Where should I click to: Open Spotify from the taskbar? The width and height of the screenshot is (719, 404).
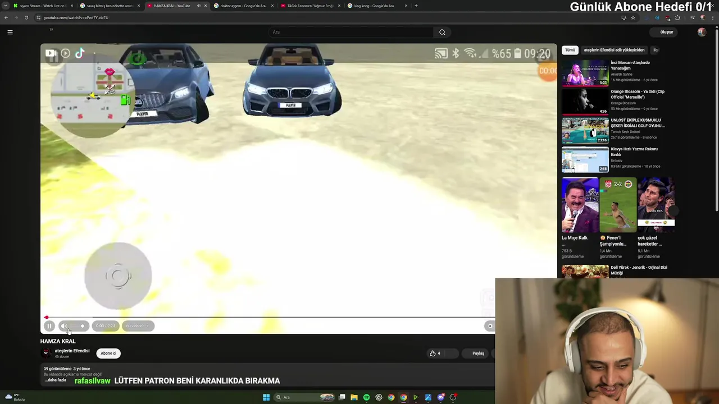coord(366,397)
